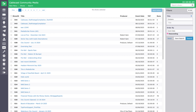Image resolution: width=196 pixels, height=112 pixels.
Task: Open the Order By Event Date dropdown
Action: (180, 31)
